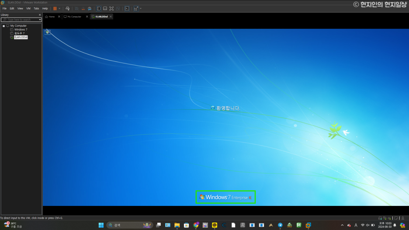The height and width of the screenshot is (230, 409).
Task: Open the Library search dropdown arrow
Action: 40,20
